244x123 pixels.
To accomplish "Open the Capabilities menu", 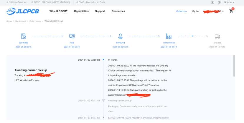I will pos(81,11).
